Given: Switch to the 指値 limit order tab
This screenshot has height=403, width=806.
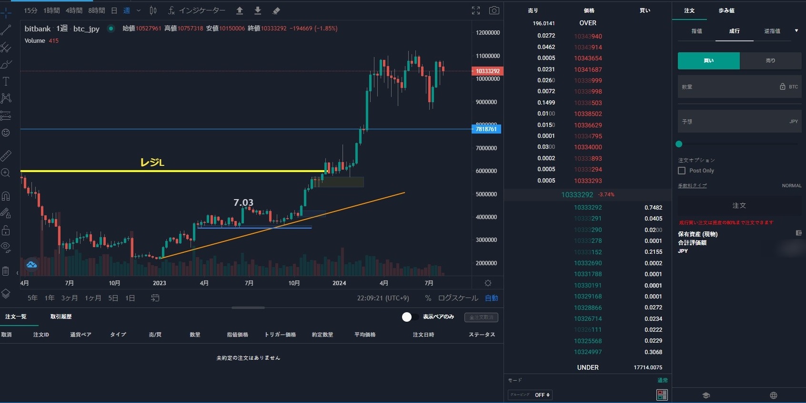Looking at the screenshot, I should tap(696, 31).
